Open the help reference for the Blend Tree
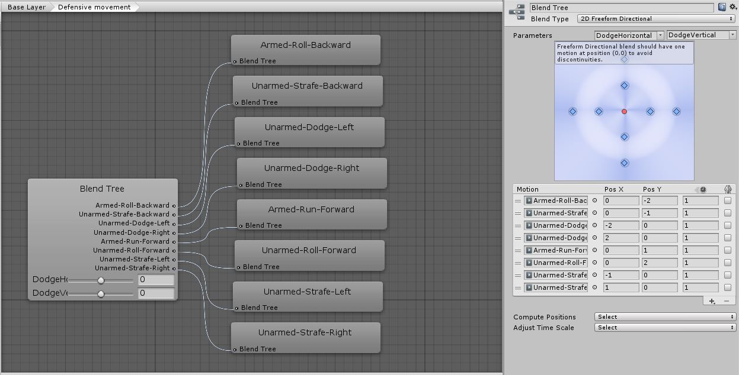Screen dimensions: 739x375 pos(722,7)
